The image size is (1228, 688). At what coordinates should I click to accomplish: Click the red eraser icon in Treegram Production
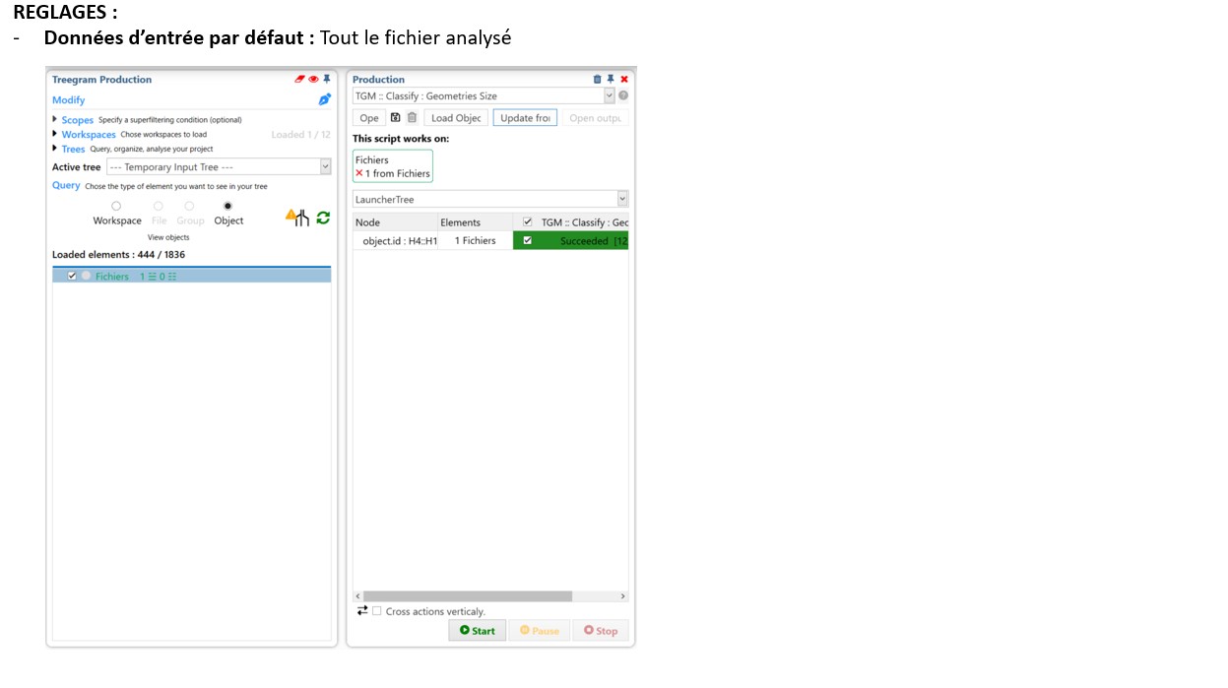(300, 80)
